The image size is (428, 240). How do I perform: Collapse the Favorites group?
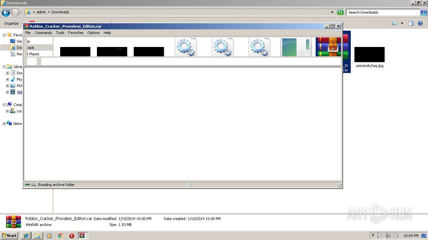4,35
